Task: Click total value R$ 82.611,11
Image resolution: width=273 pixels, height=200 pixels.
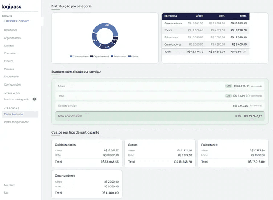Action: [x=238, y=52]
